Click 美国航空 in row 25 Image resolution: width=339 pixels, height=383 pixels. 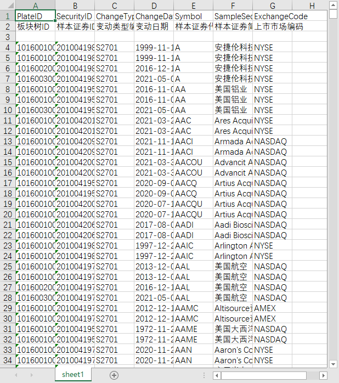[233, 266]
